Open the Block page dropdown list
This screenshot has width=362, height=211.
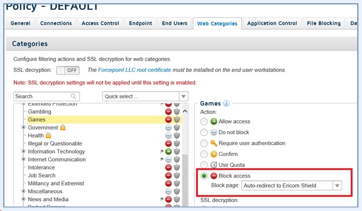337,186
